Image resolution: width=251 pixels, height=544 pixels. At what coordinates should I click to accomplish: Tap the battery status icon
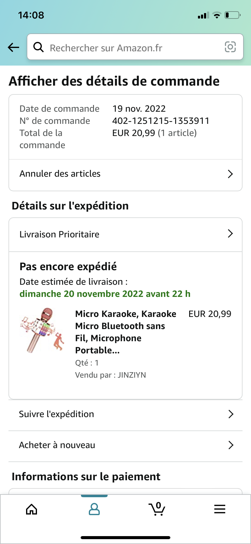(x=233, y=15)
